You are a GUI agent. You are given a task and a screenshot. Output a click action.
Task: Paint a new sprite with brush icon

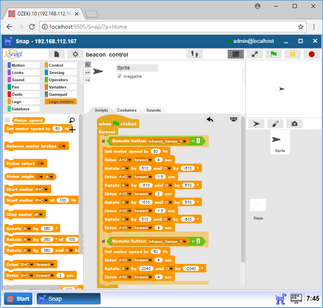[275, 124]
